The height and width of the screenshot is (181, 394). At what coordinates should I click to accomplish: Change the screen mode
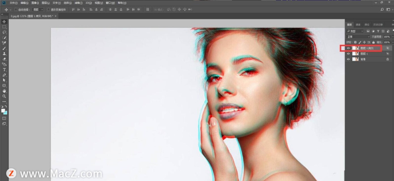click(x=4, y=124)
